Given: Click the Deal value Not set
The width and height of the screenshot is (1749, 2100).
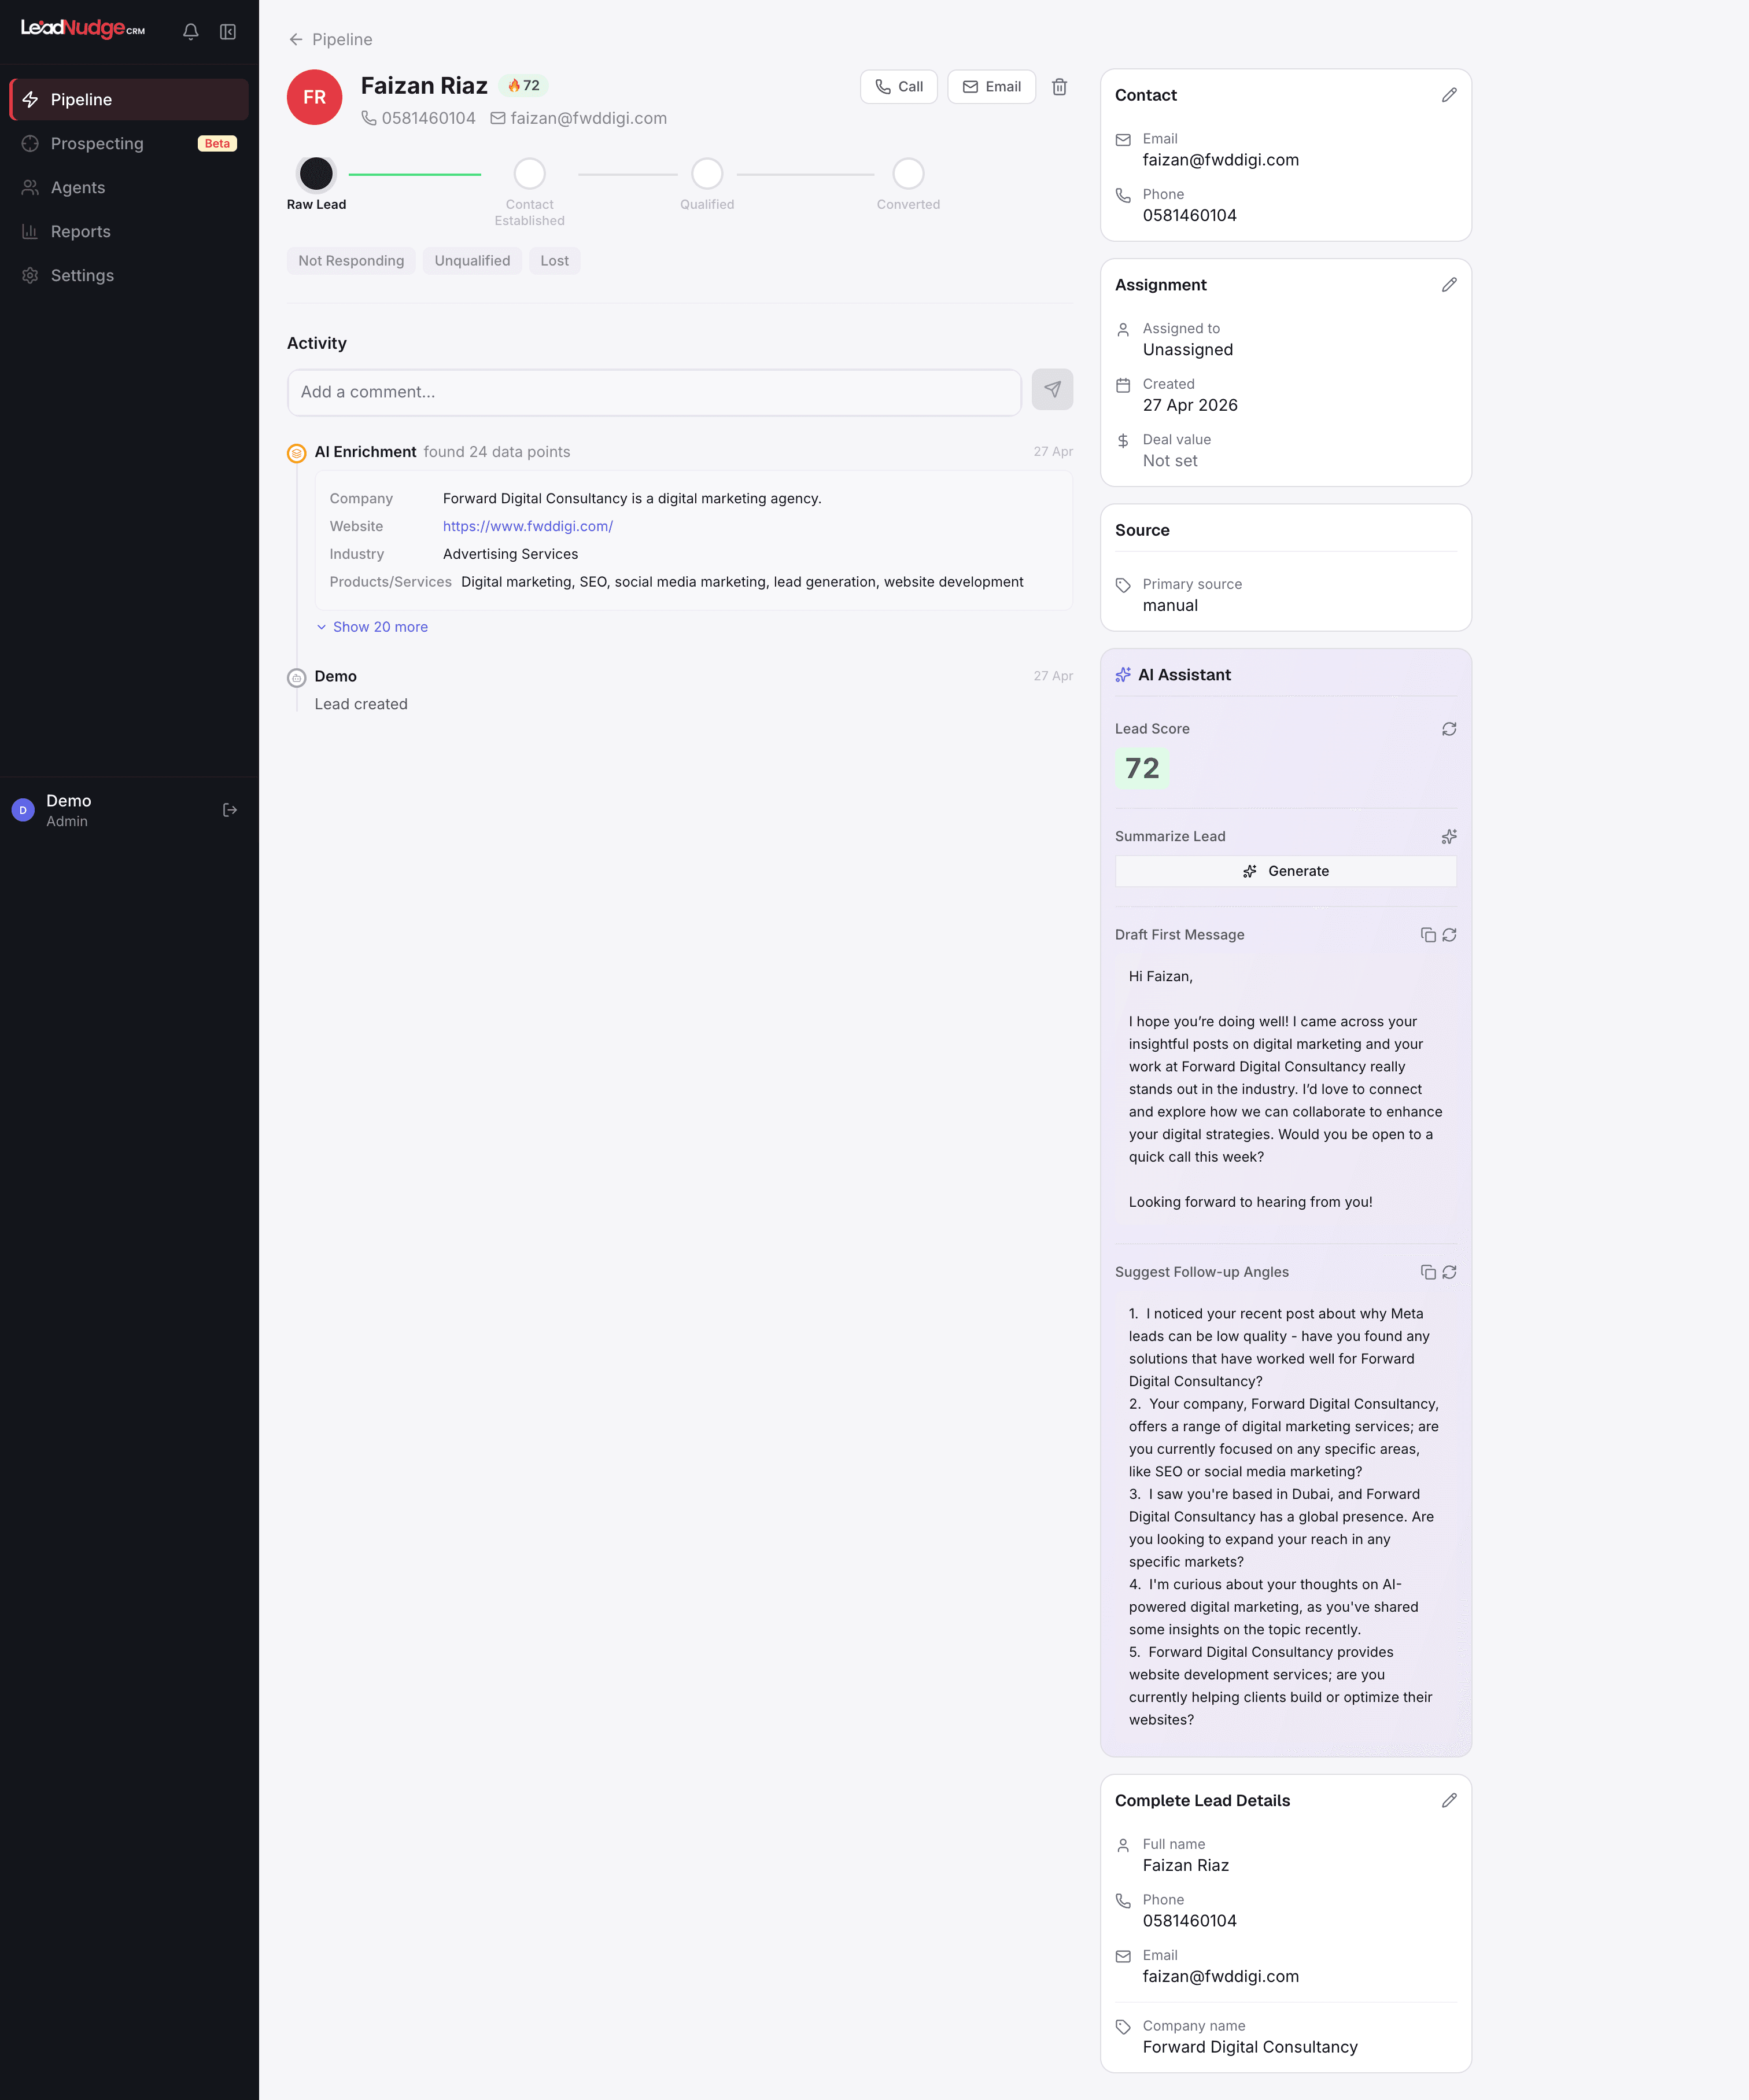Looking at the screenshot, I should [1170, 461].
